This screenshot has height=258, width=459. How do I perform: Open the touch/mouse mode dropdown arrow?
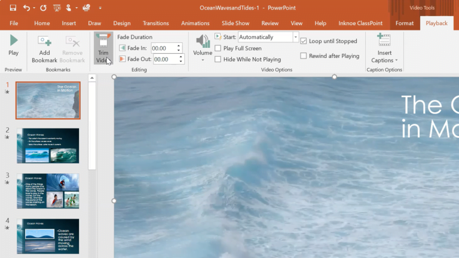click(76, 8)
